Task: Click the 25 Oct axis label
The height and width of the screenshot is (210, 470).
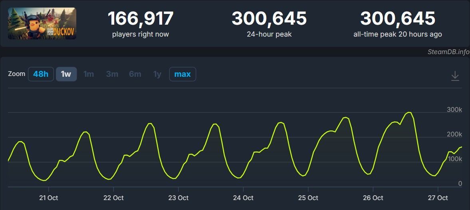Action: point(308,198)
